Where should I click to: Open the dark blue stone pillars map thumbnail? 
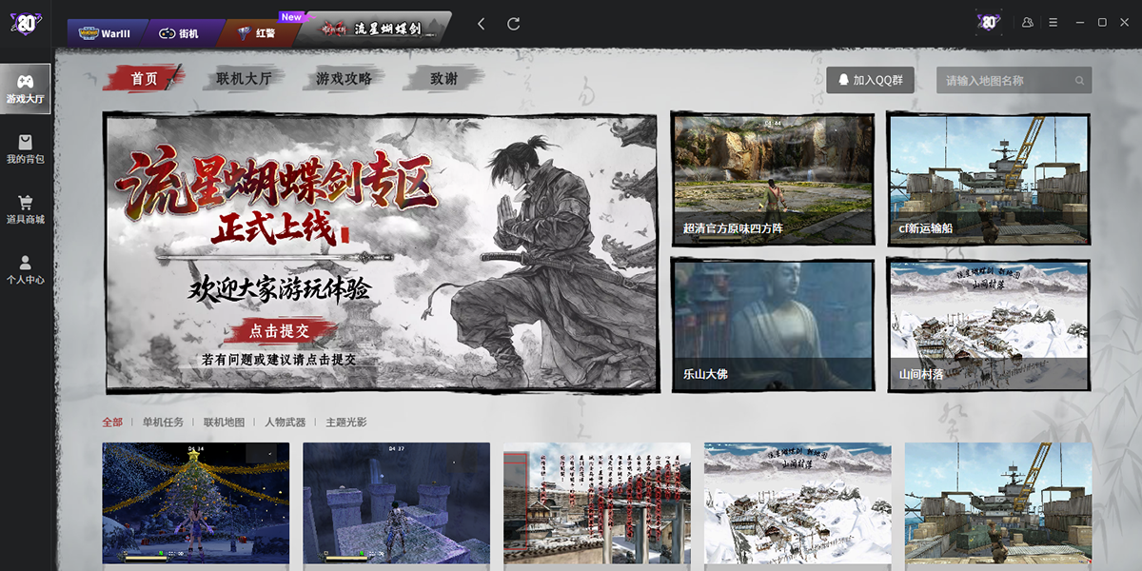pos(397,503)
